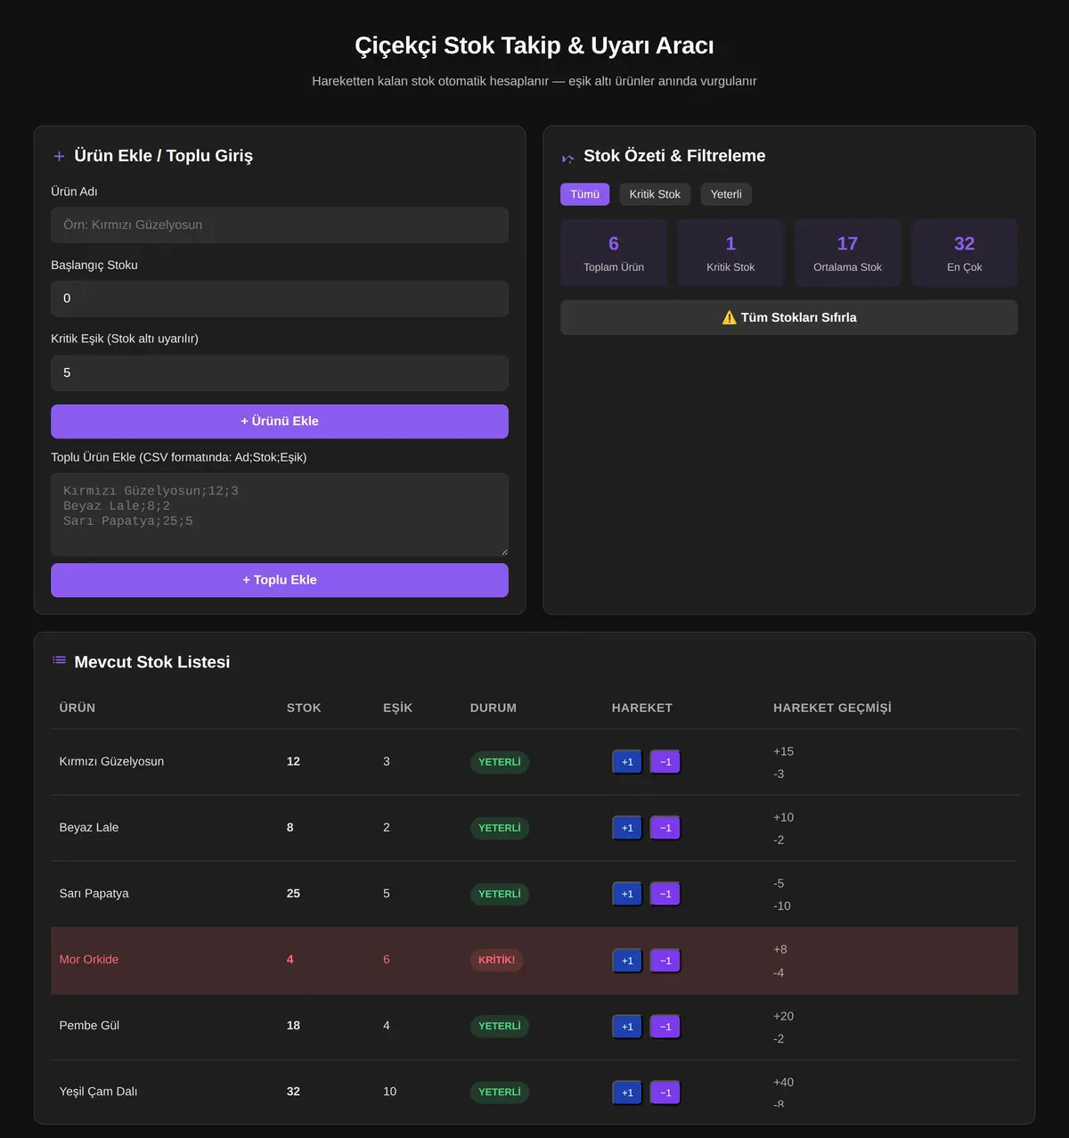This screenshot has height=1138, width=1069.
Task: Click the YETERLİ badge for Beyaz Lale
Action: pyautogui.click(x=500, y=828)
